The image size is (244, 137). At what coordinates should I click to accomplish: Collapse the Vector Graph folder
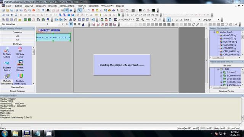pos(214,32)
